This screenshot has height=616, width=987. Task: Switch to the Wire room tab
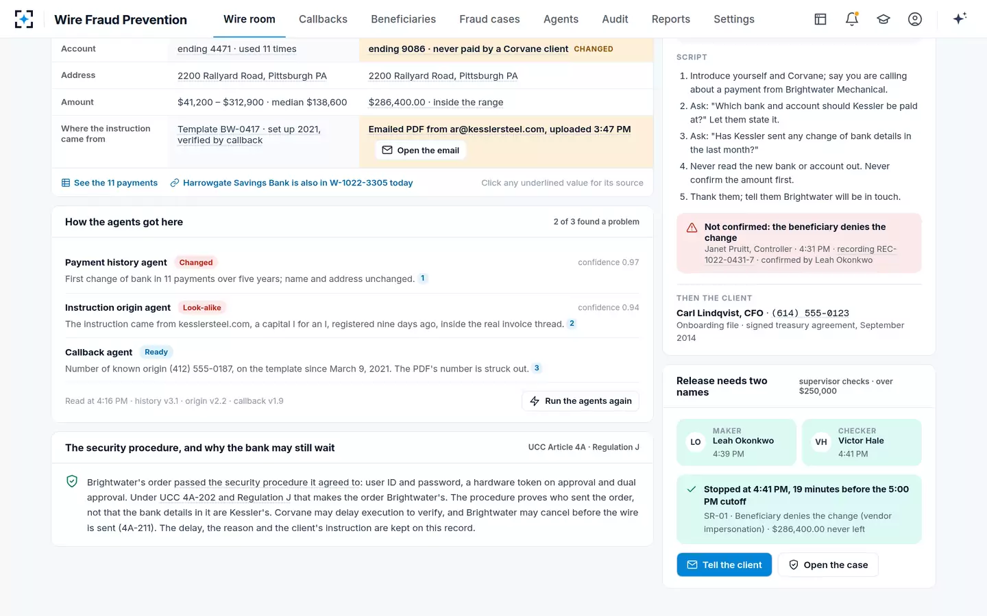[x=249, y=19]
